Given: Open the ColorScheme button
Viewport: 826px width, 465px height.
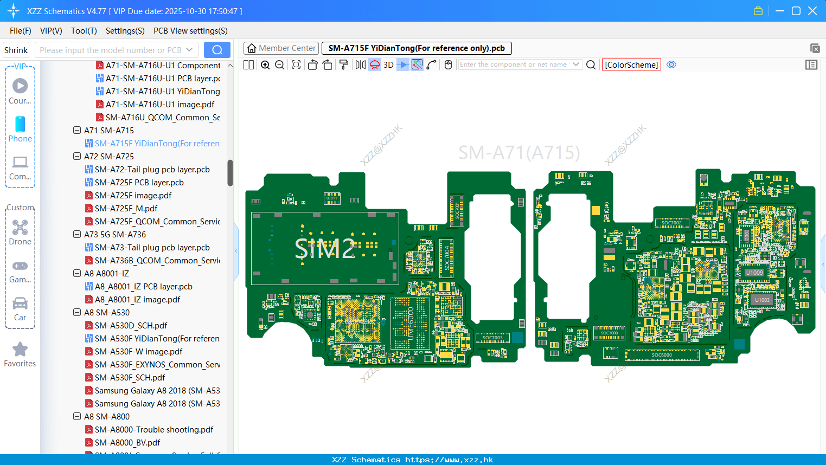Looking at the screenshot, I should 631,64.
